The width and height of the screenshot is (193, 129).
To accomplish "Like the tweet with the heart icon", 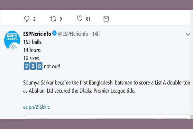I will pos(80,18).
